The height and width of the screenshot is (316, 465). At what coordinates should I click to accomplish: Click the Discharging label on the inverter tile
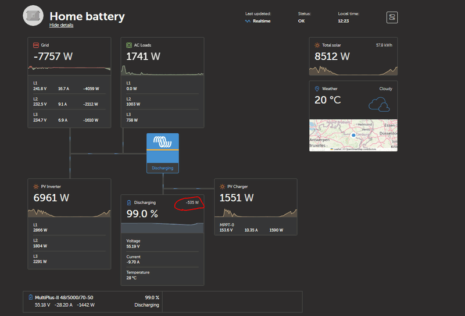[163, 168]
